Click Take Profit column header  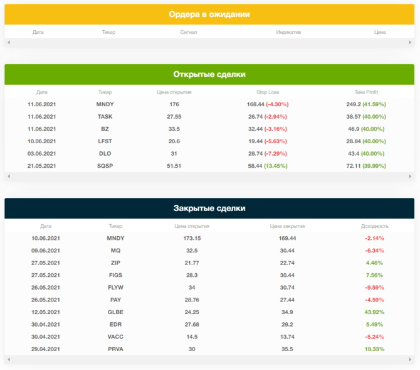coord(365,92)
